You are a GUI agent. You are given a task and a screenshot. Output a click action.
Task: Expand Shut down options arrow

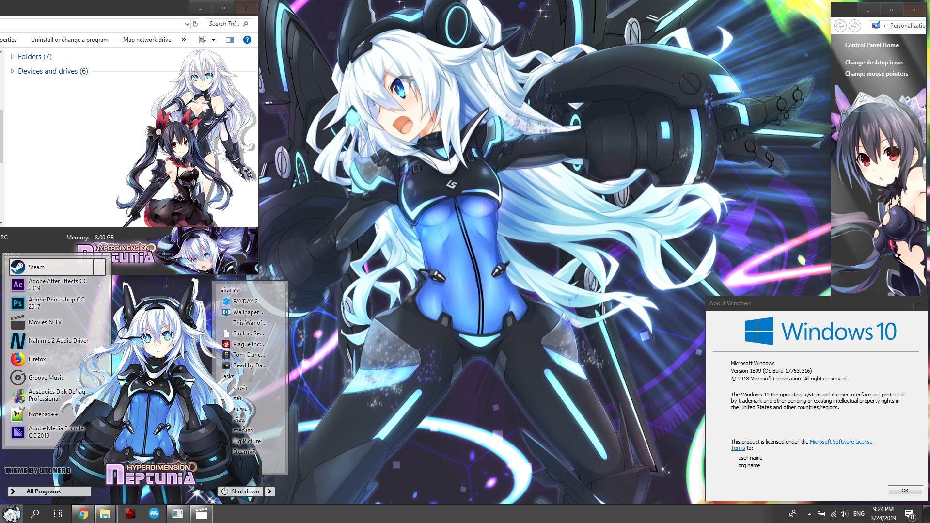click(270, 491)
